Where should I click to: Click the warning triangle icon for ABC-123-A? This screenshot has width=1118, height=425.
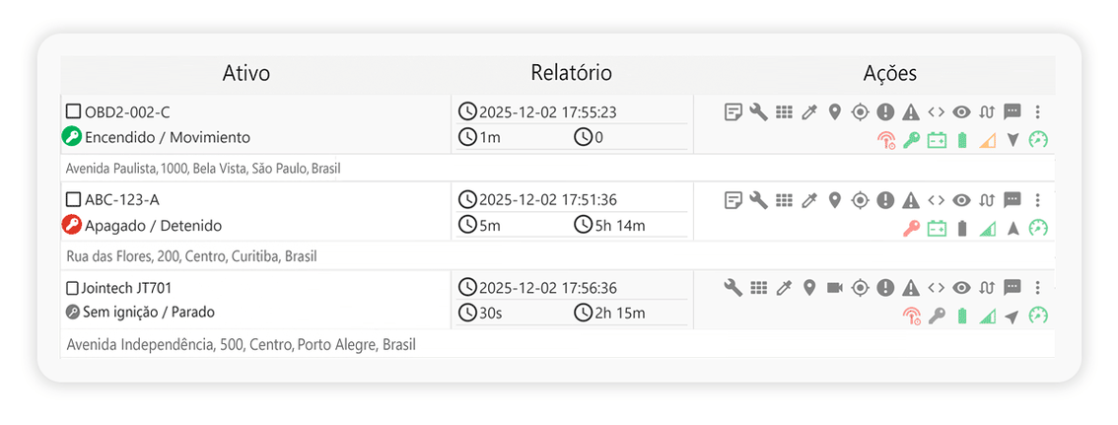point(911,200)
